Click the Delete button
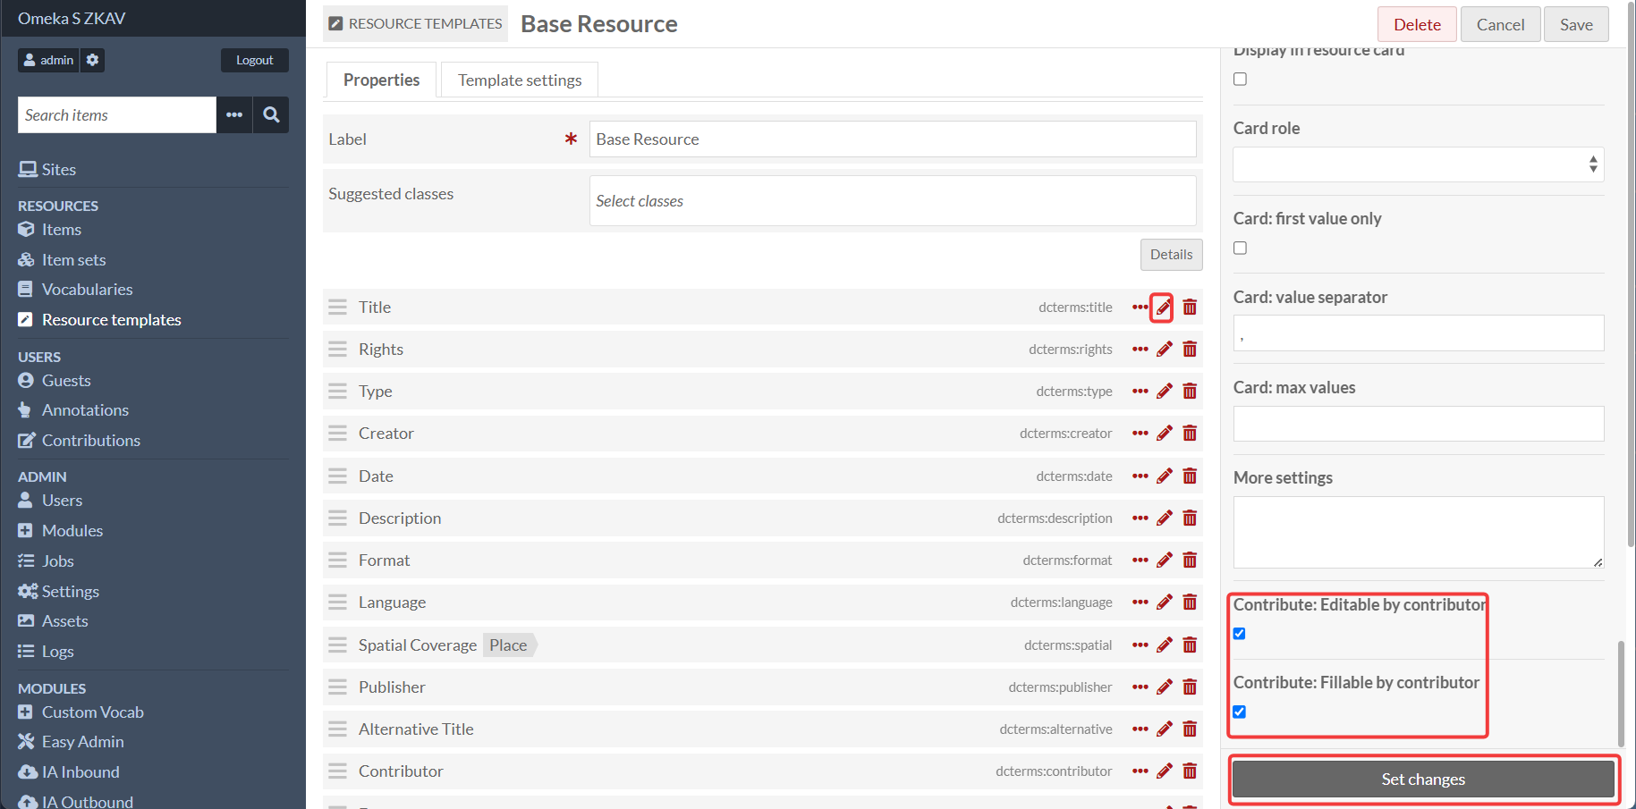 1417,24
